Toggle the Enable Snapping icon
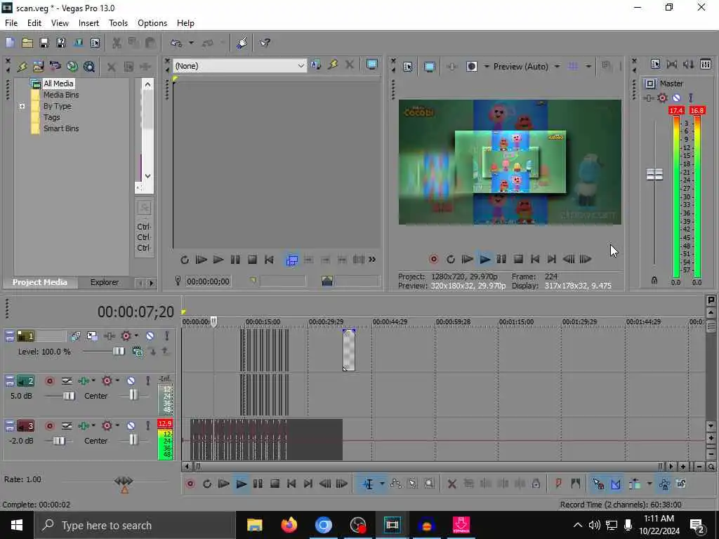719x539 pixels. coord(598,484)
